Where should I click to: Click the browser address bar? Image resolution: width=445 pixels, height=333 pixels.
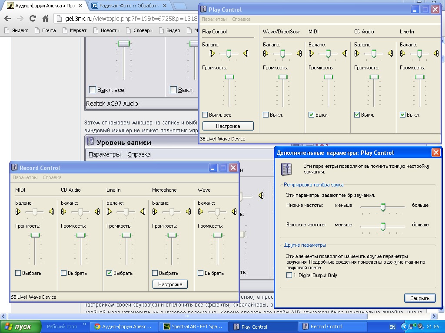point(127,19)
